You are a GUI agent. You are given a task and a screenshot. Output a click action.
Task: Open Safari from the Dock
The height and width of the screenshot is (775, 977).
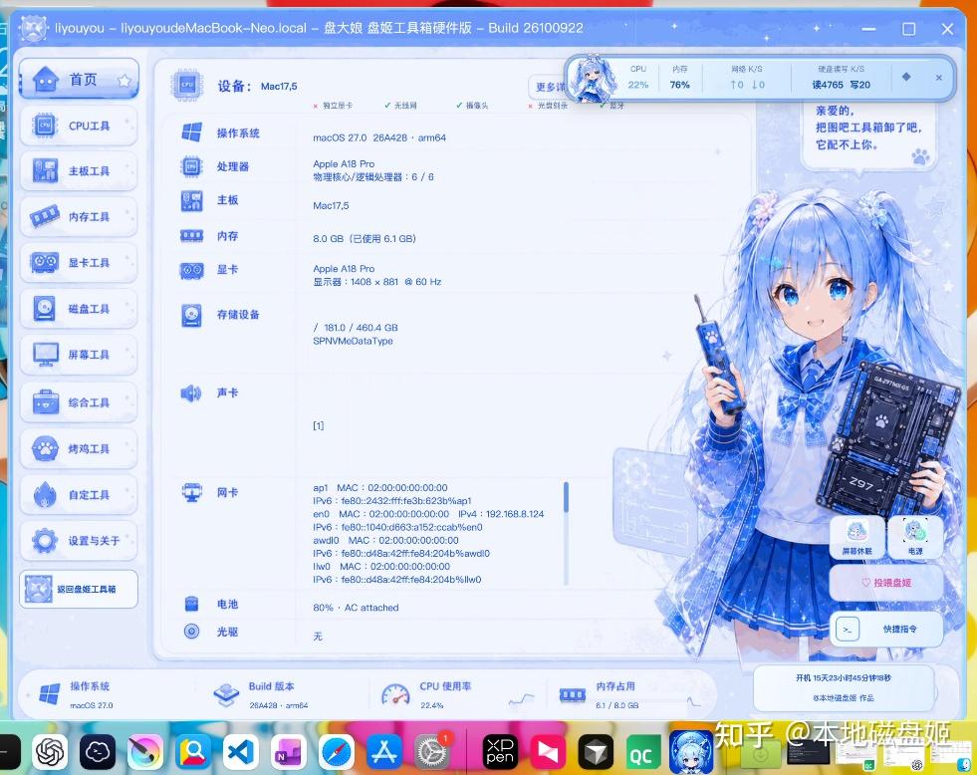point(337,752)
